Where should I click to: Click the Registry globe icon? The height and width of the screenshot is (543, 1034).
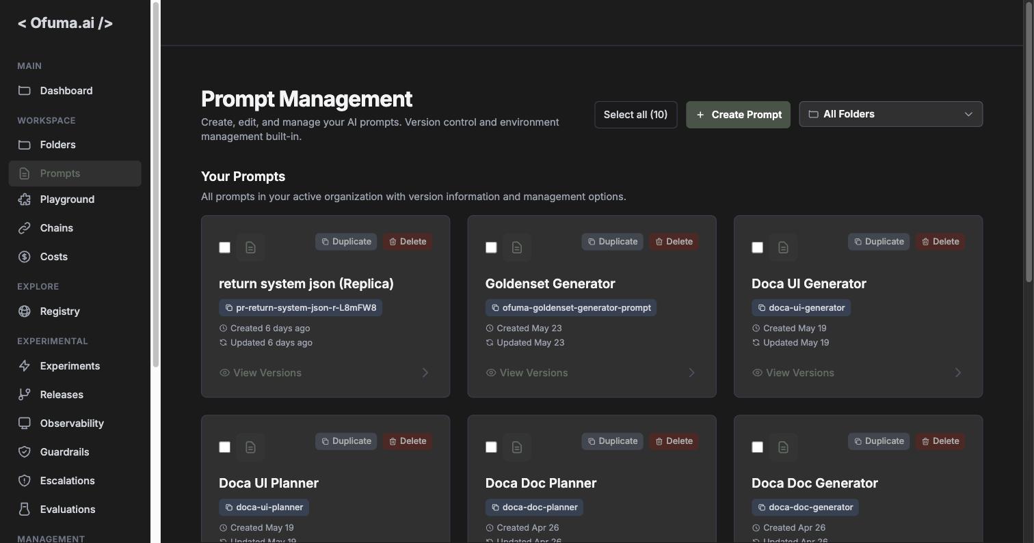coord(25,311)
